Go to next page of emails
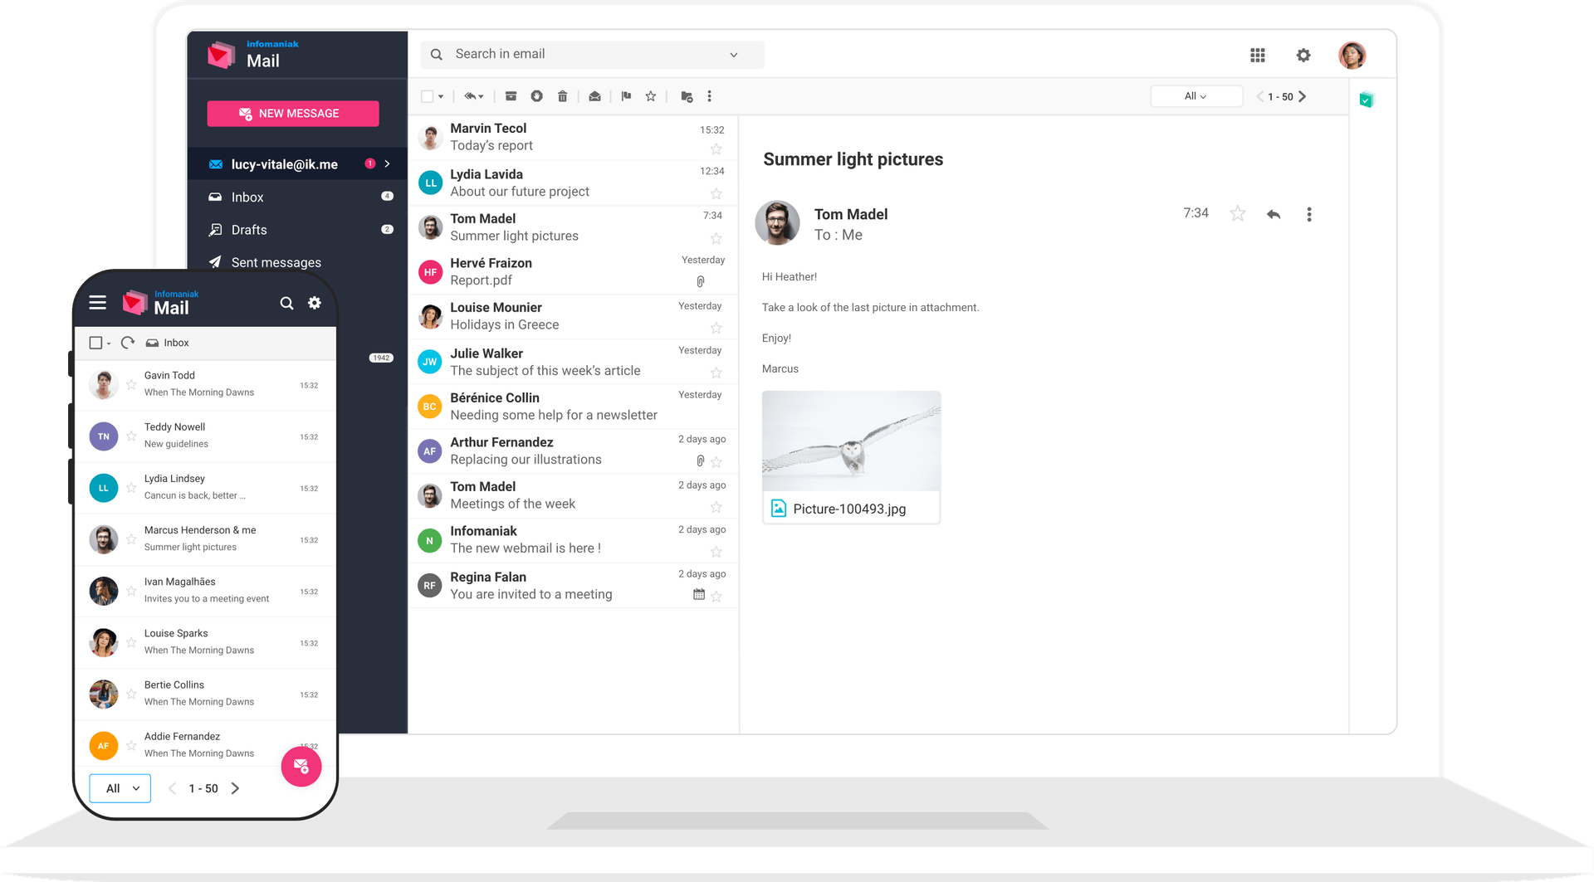 (1303, 96)
